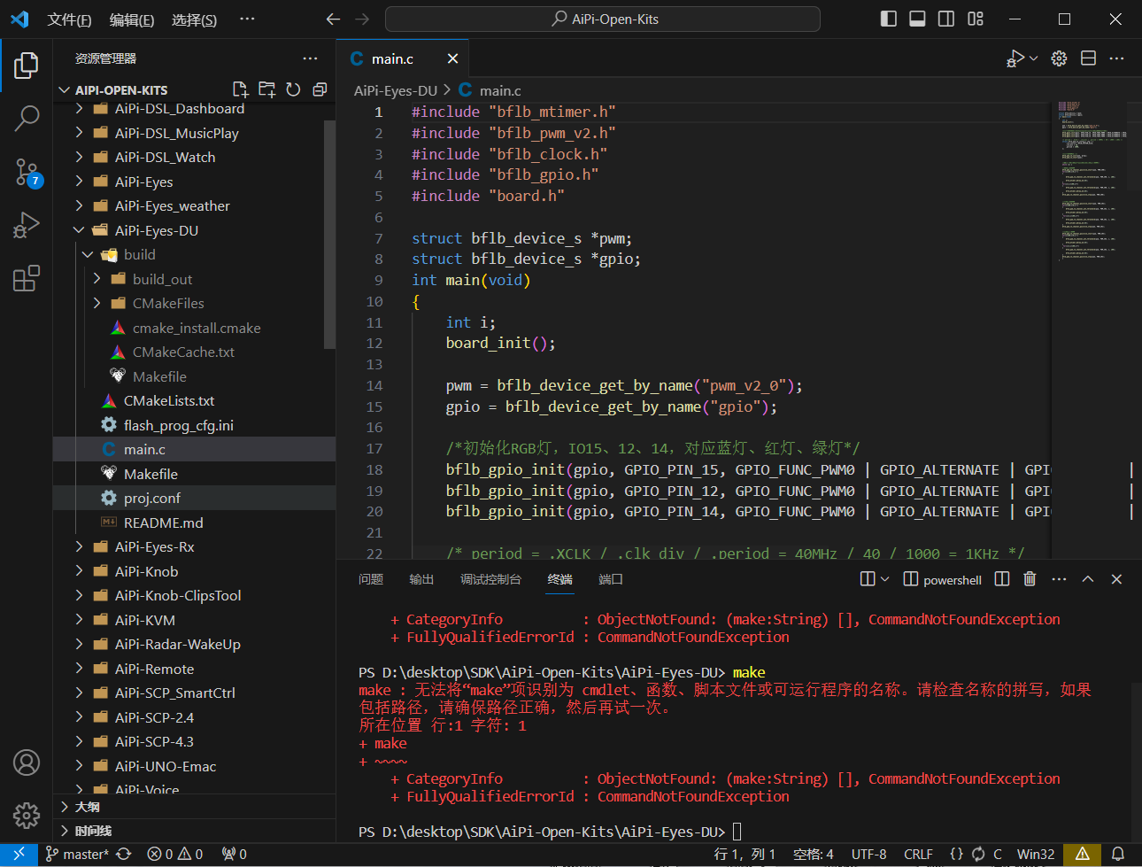Screen dimensions: 1142x867
Task: Maximize the terminal panel with the up chevron
Action: click(1088, 579)
